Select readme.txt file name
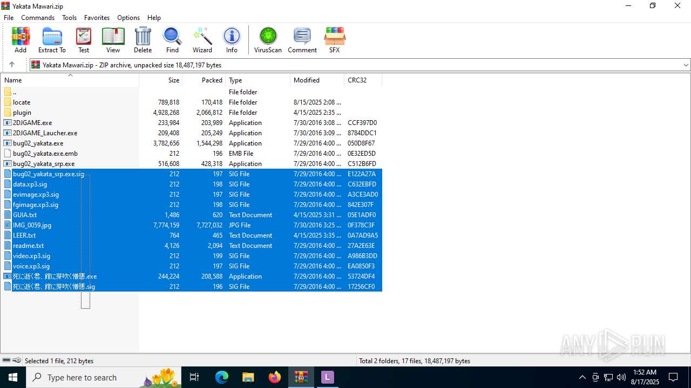Image resolution: width=691 pixels, height=388 pixels. pyautogui.click(x=28, y=246)
